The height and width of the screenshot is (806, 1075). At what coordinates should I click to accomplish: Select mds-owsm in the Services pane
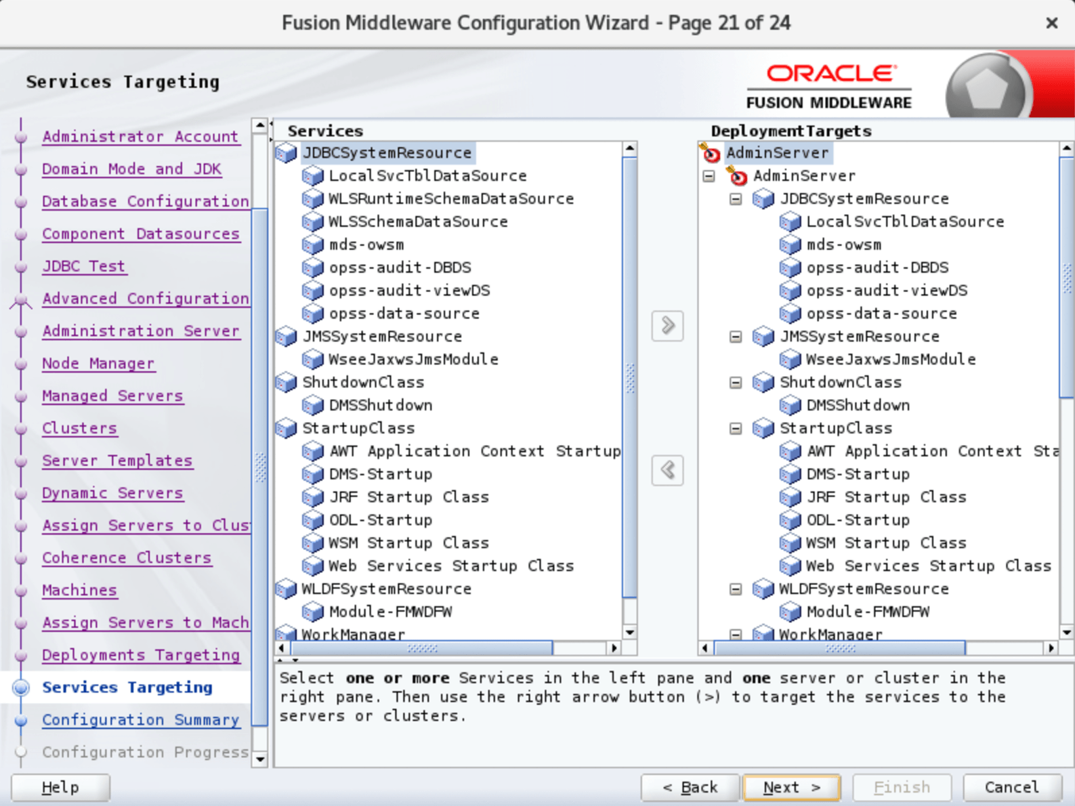(x=366, y=245)
